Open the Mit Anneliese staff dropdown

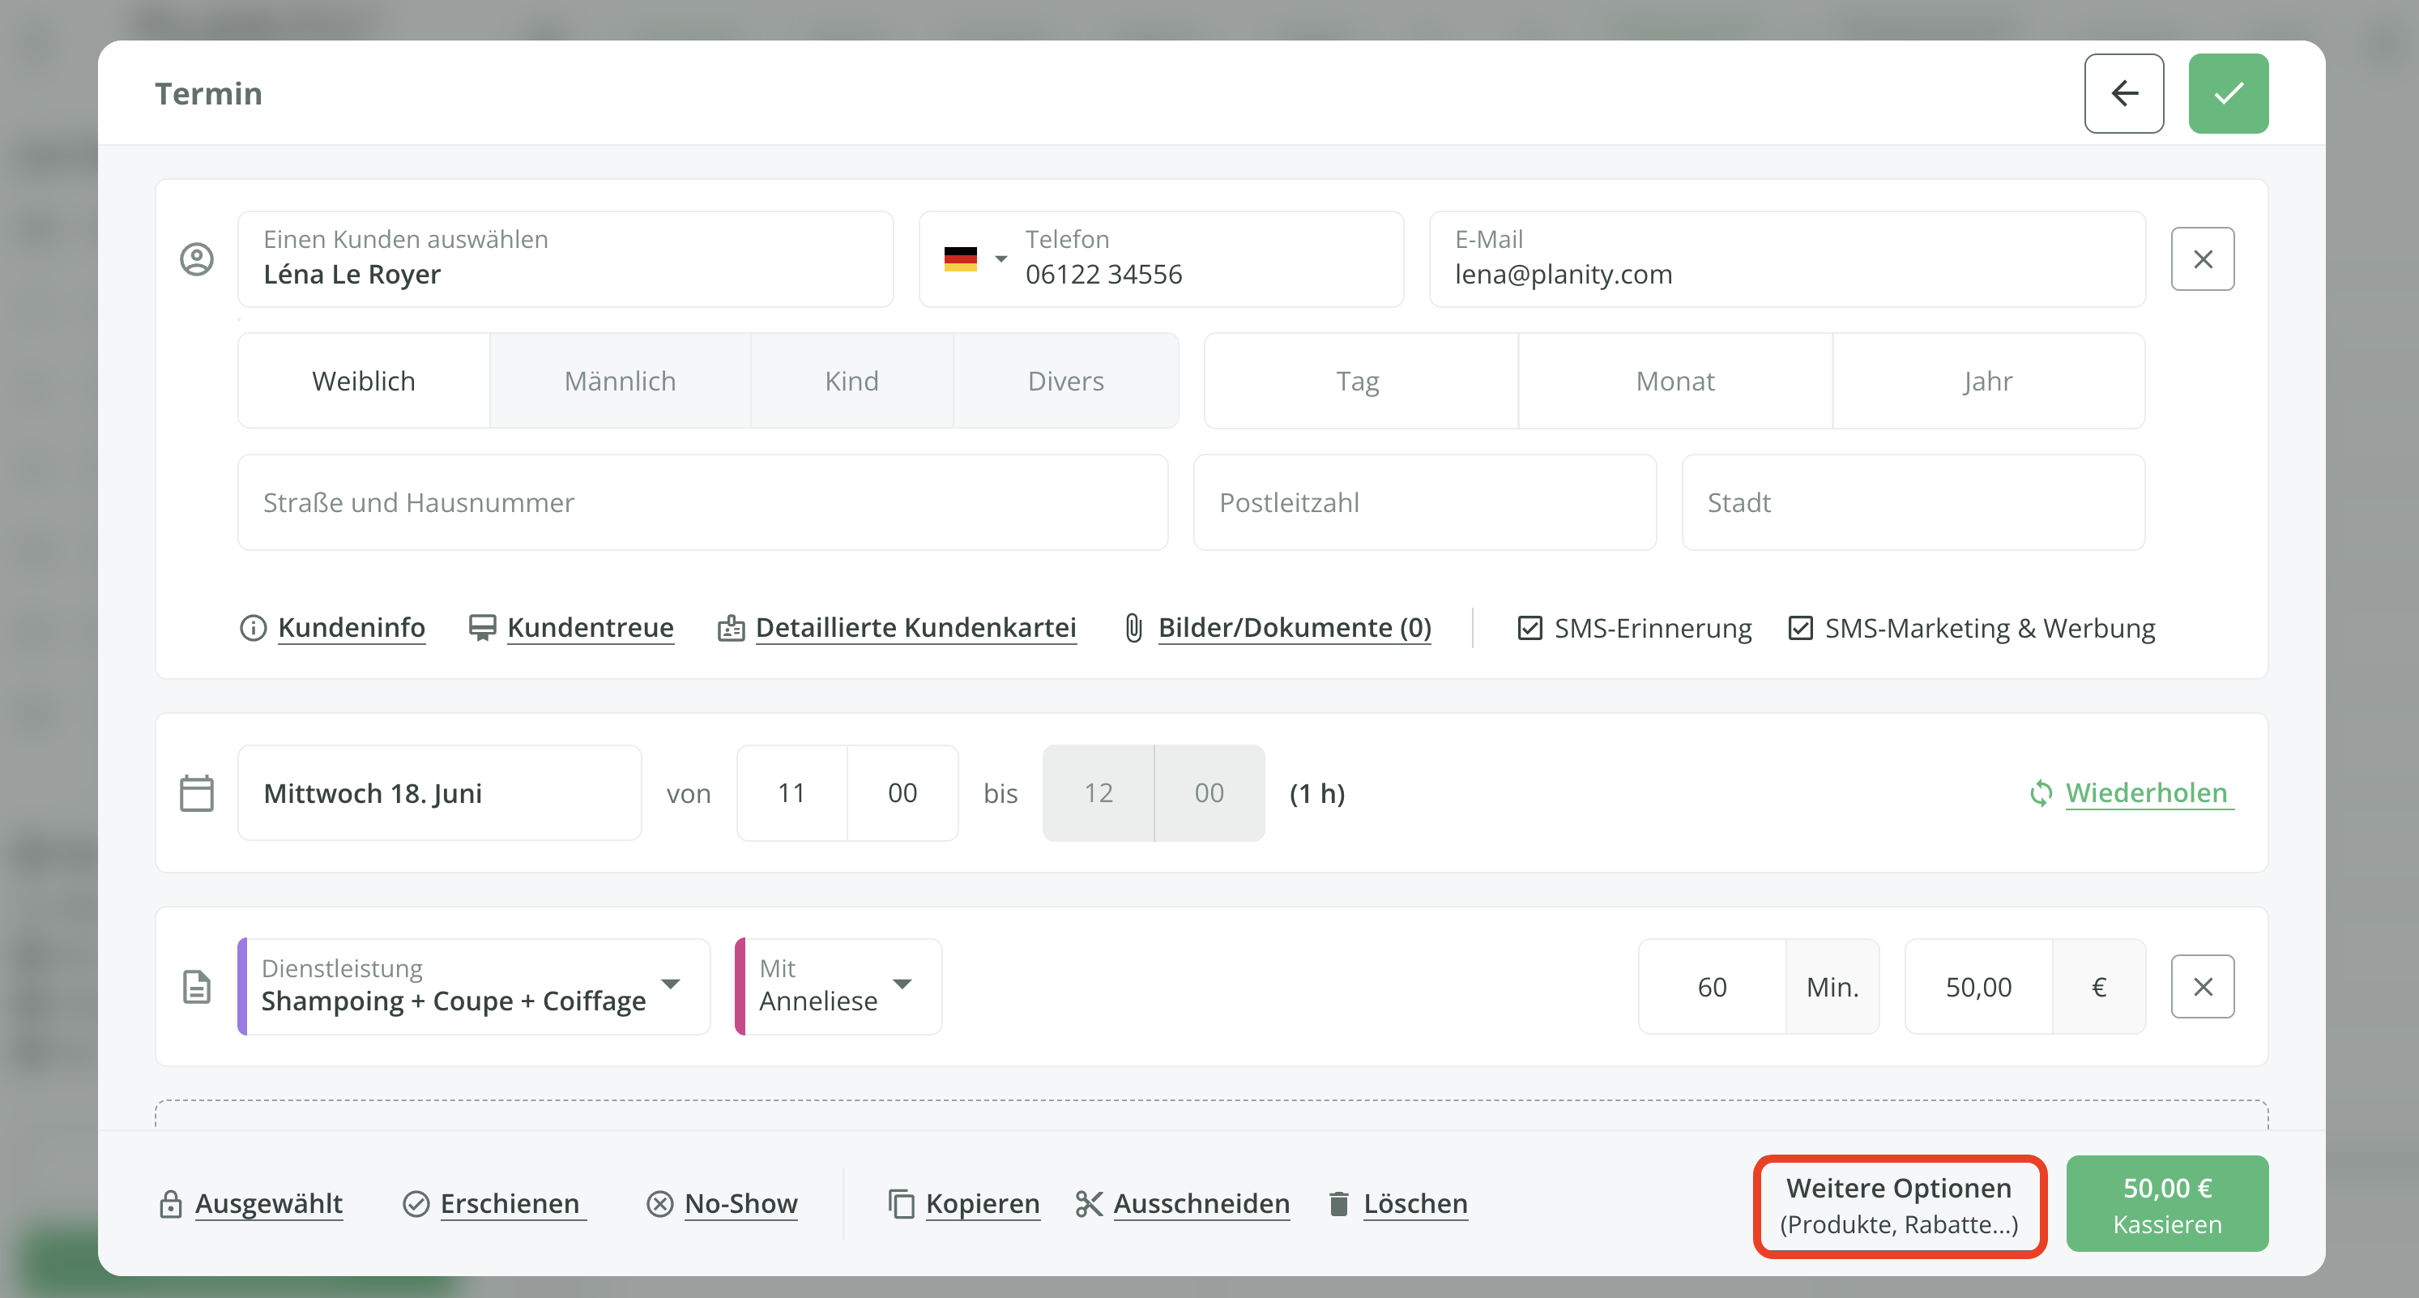pos(902,984)
